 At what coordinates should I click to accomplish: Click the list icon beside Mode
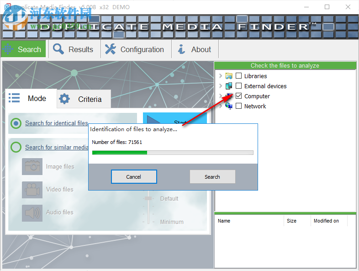(x=14, y=98)
